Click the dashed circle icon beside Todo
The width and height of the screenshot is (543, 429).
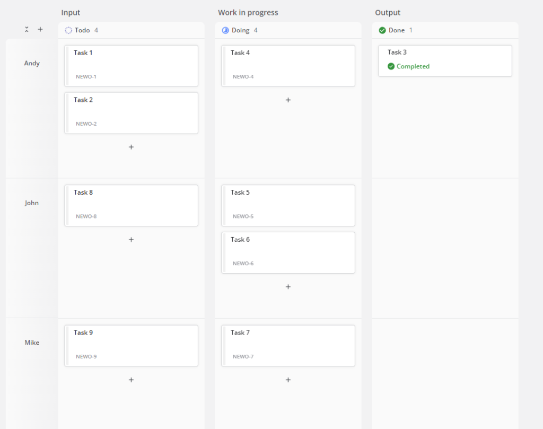click(x=68, y=30)
